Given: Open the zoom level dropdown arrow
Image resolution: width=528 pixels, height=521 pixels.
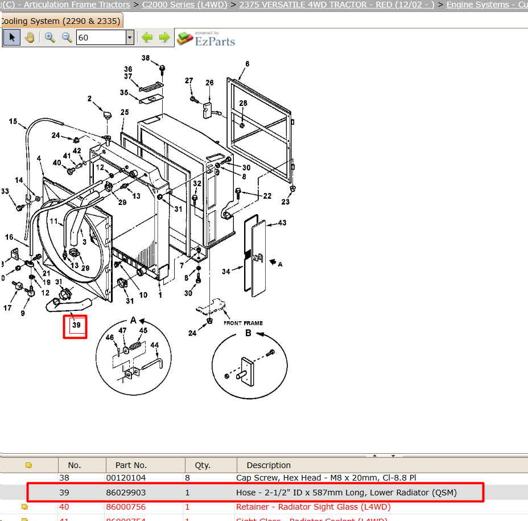Looking at the screenshot, I should coord(130,38).
